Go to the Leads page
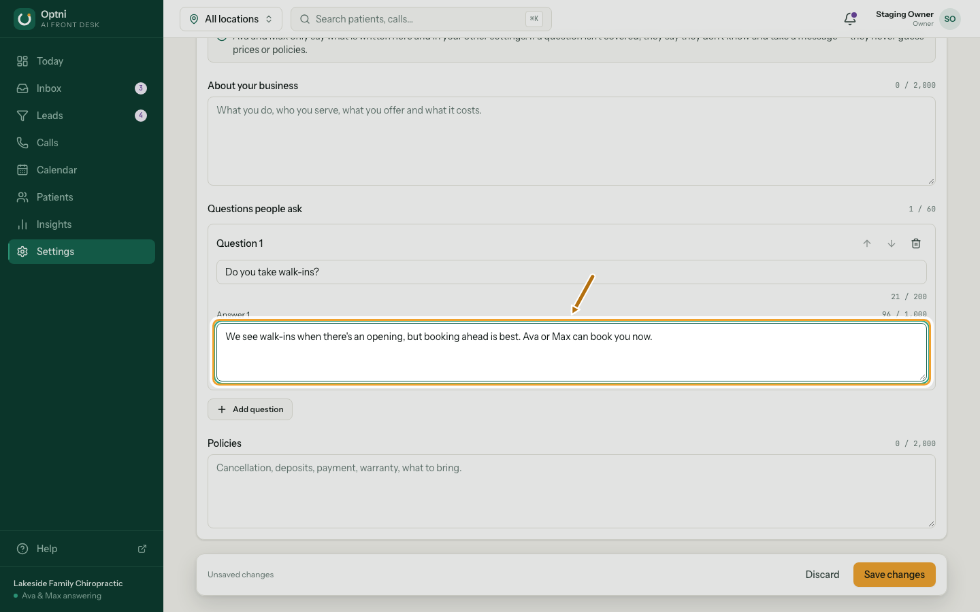This screenshot has width=980, height=612. [x=82, y=116]
